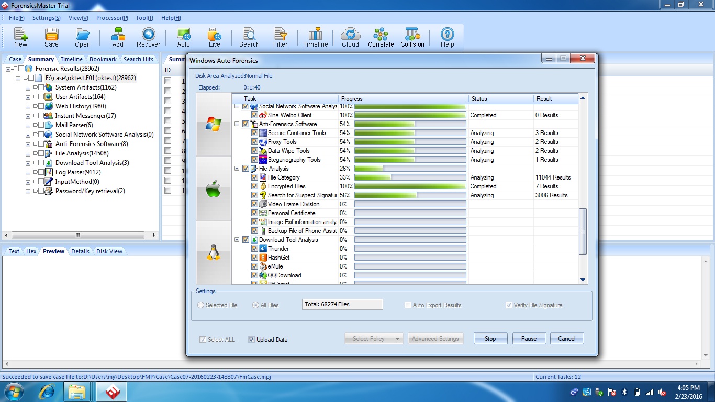Screen dimensions: 715x402
Task: Expand the Instant Messenger(17) tree node
Action: [28, 116]
